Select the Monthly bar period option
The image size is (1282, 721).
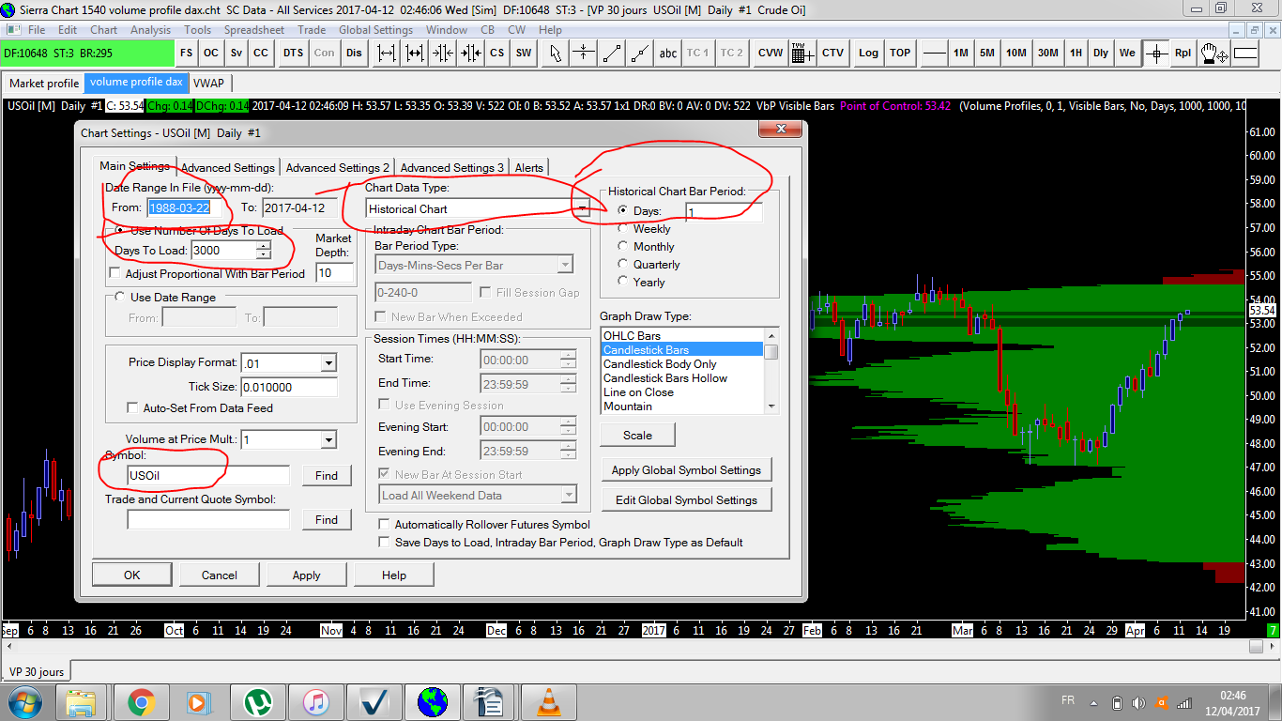(623, 247)
